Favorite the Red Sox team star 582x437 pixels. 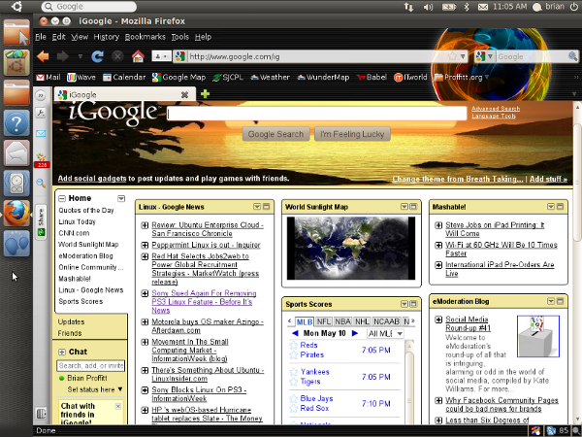(294, 409)
